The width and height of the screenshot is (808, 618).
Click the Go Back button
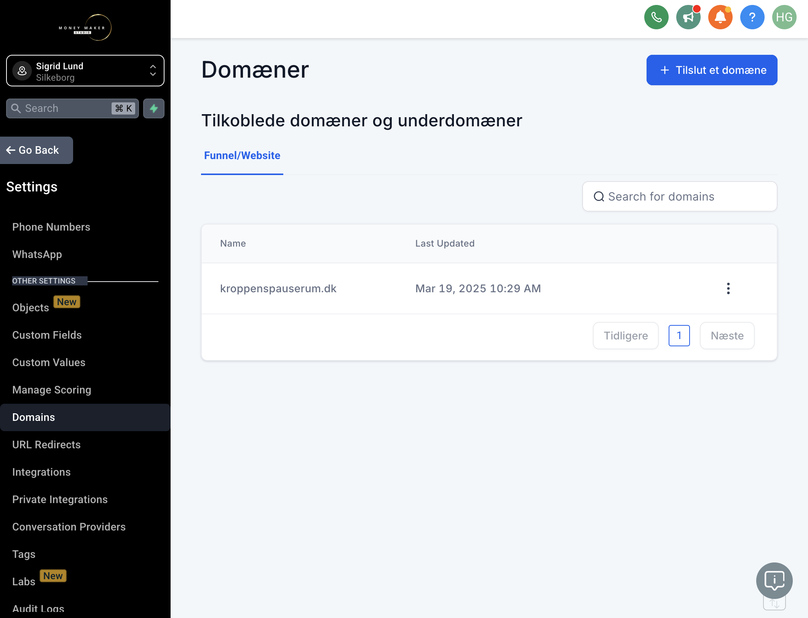tap(37, 150)
